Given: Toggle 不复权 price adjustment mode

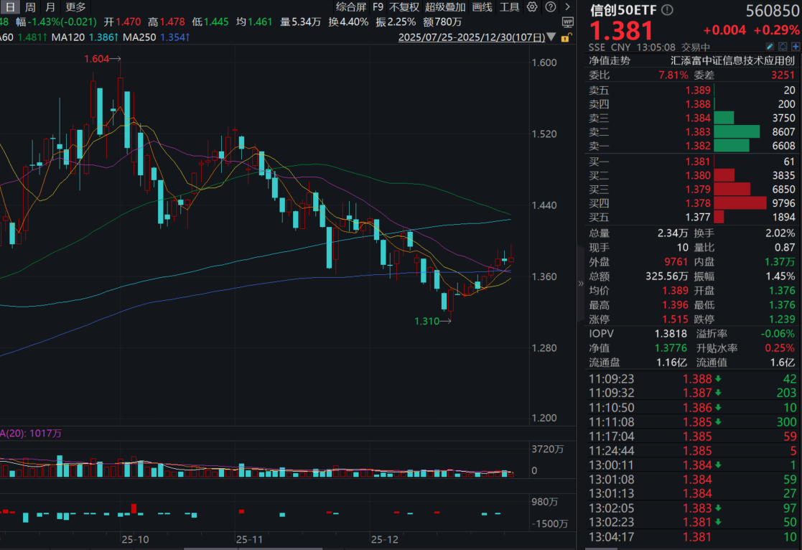Looking at the screenshot, I should point(404,7).
